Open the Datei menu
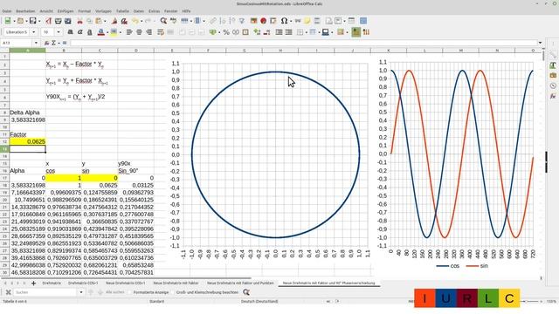 7,11
